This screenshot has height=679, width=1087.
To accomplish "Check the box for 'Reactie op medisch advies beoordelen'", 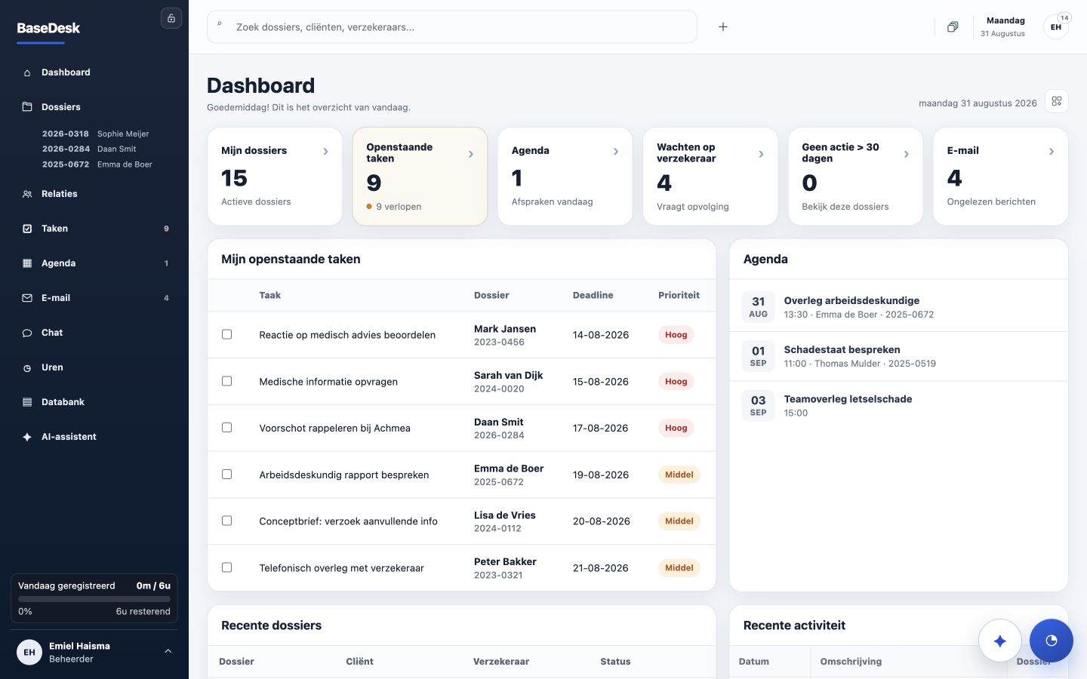I will click(x=226, y=334).
